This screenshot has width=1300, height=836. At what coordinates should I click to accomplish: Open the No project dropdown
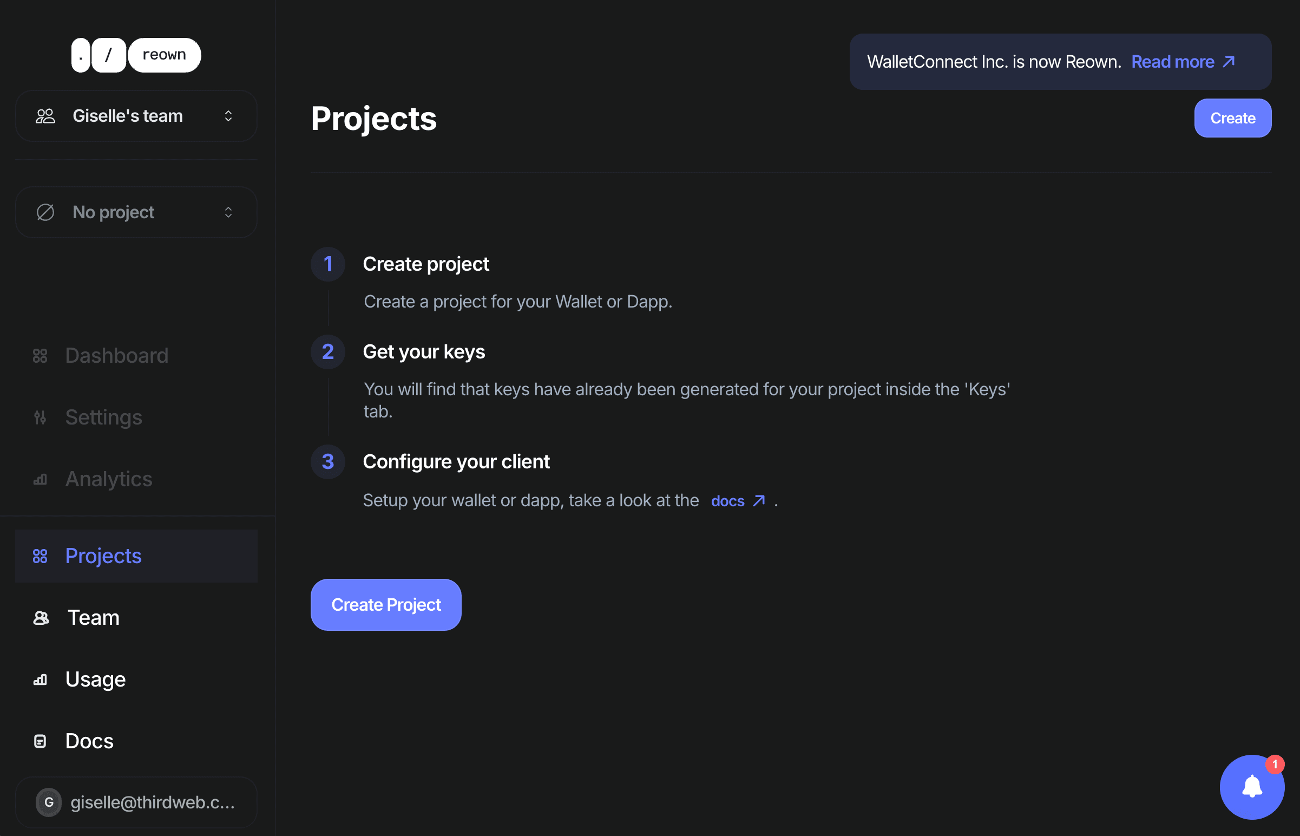click(x=136, y=212)
